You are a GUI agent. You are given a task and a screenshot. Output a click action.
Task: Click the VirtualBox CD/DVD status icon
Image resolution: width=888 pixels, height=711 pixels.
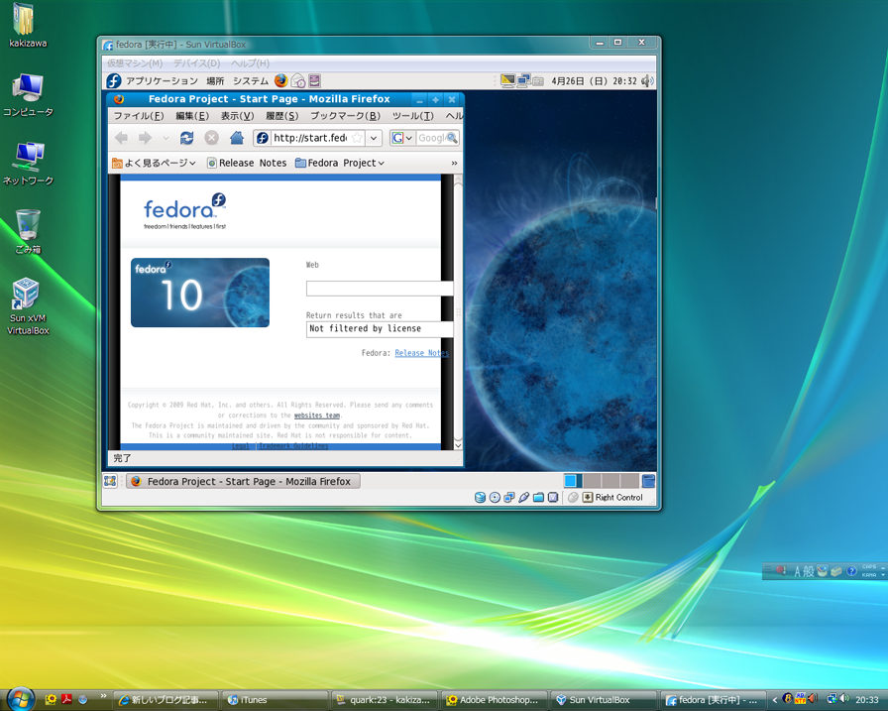click(495, 498)
